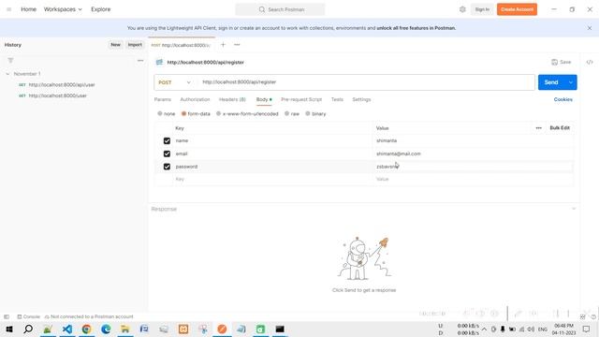This screenshot has height=337, width=599.
Task: Click the shimanta@mail.com value cell
Action: point(473,154)
